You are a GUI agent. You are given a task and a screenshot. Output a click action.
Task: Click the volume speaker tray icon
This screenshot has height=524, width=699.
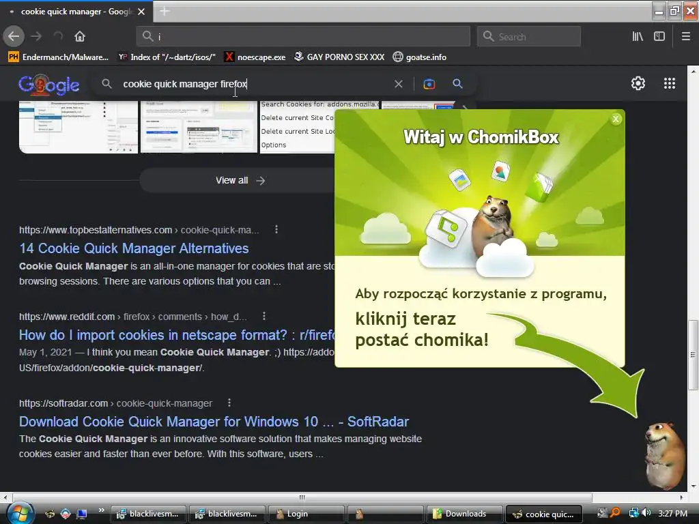pyautogui.click(x=646, y=513)
